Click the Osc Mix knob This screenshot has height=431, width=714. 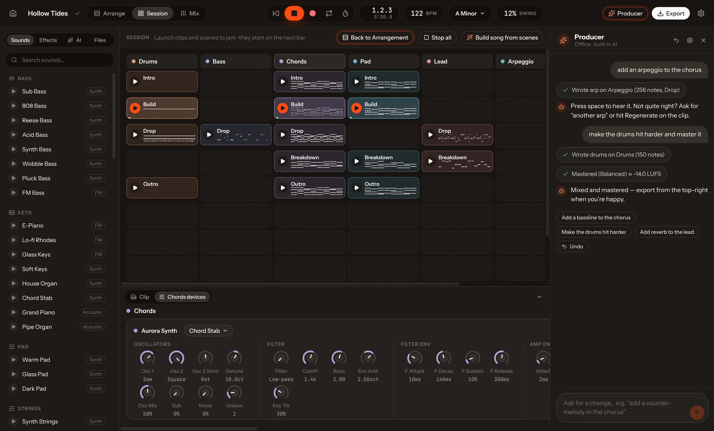point(147,393)
